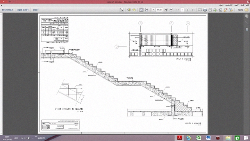This screenshot has width=250, height=141.
Task: Toggle read mode with the arrows icon
Action: pyautogui.click(x=121, y=10)
